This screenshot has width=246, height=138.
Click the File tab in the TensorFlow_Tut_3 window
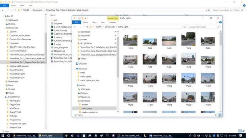point(4,5)
